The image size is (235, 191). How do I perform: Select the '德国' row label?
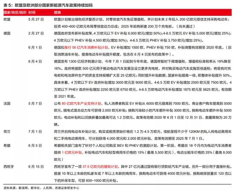point(7,33)
